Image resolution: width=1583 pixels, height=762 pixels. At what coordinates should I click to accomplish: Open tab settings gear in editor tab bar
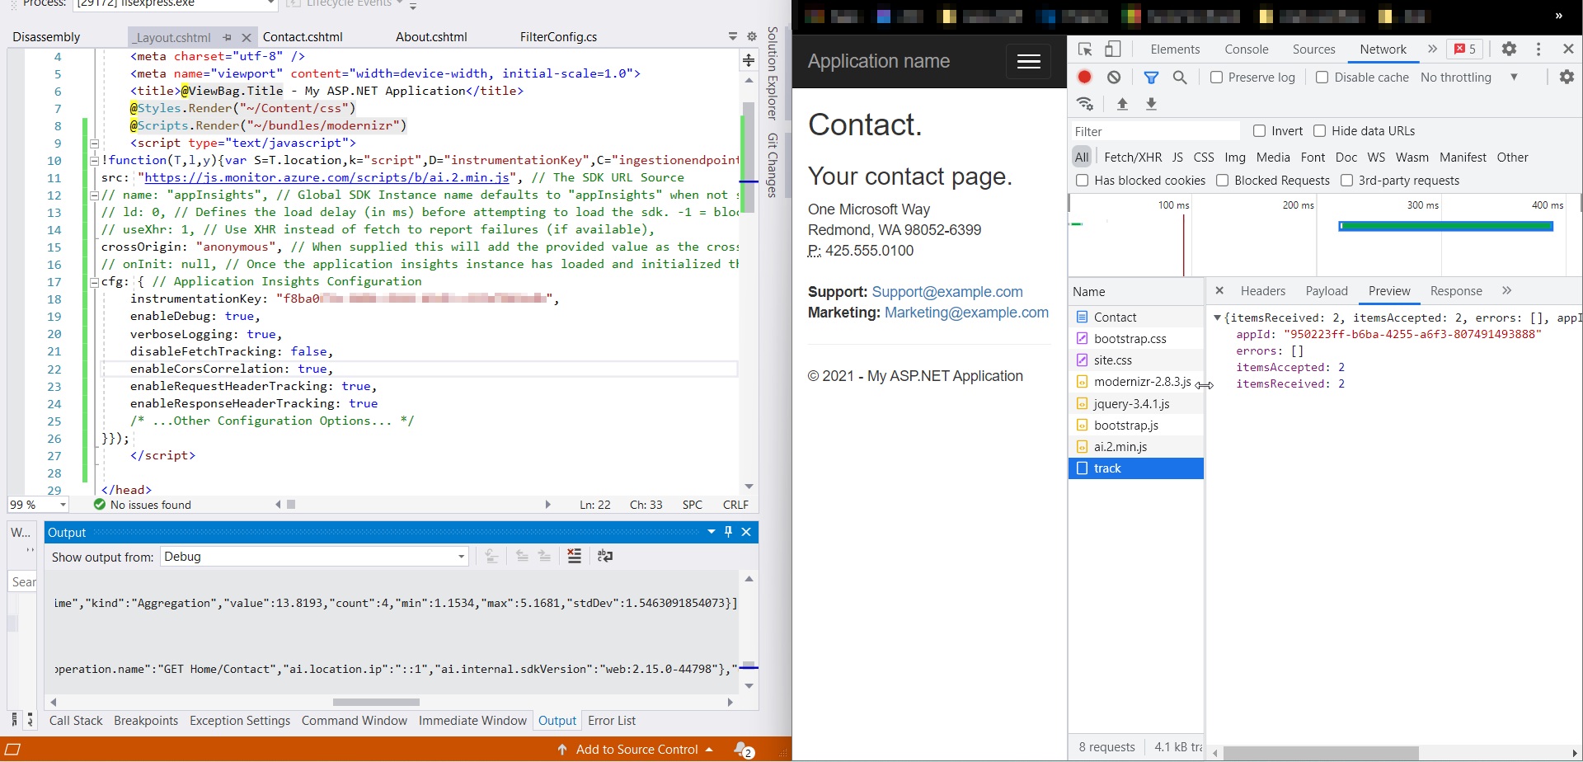pos(752,36)
